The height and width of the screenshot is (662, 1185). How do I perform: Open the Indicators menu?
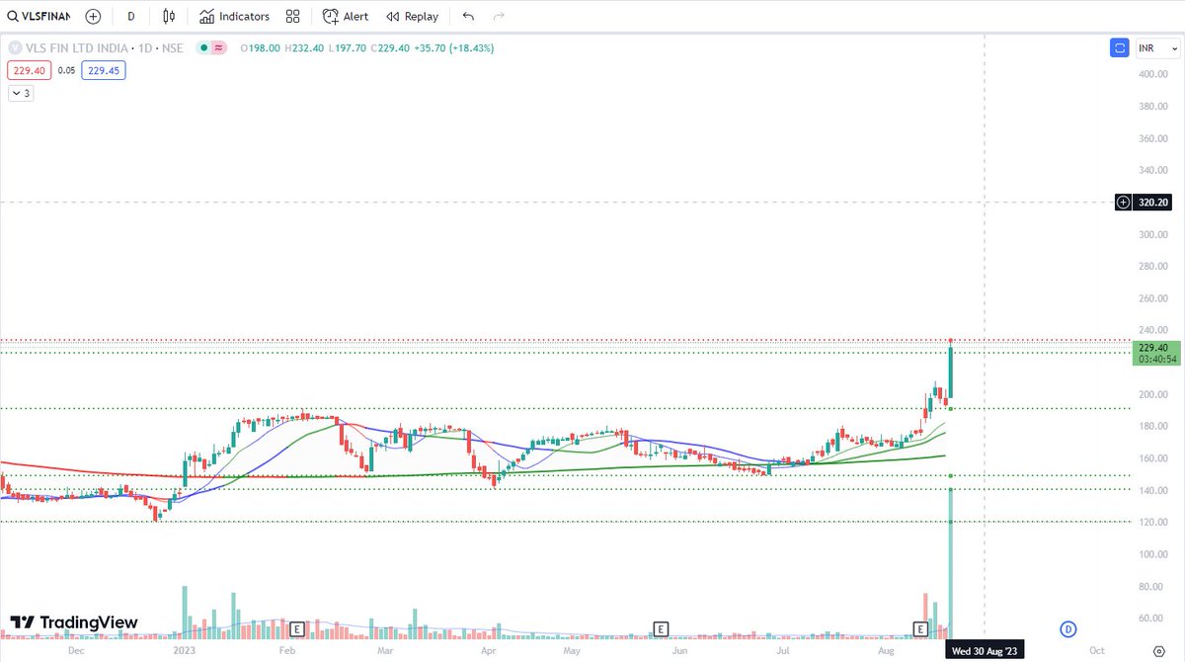click(x=234, y=17)
